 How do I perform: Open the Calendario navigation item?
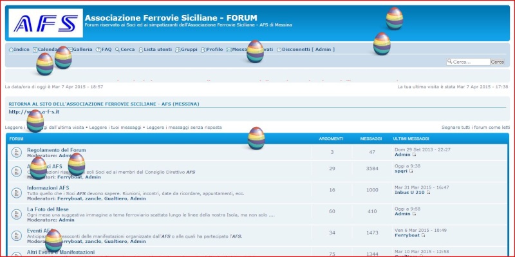click(47, 50)
